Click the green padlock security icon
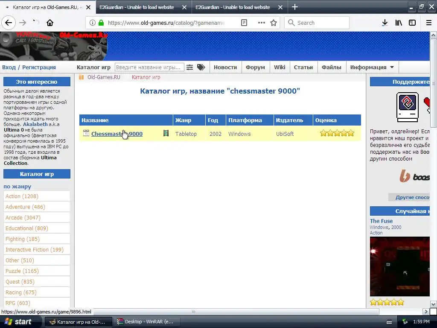This screenshot has height=328, width=437. [x=101, y=23]
